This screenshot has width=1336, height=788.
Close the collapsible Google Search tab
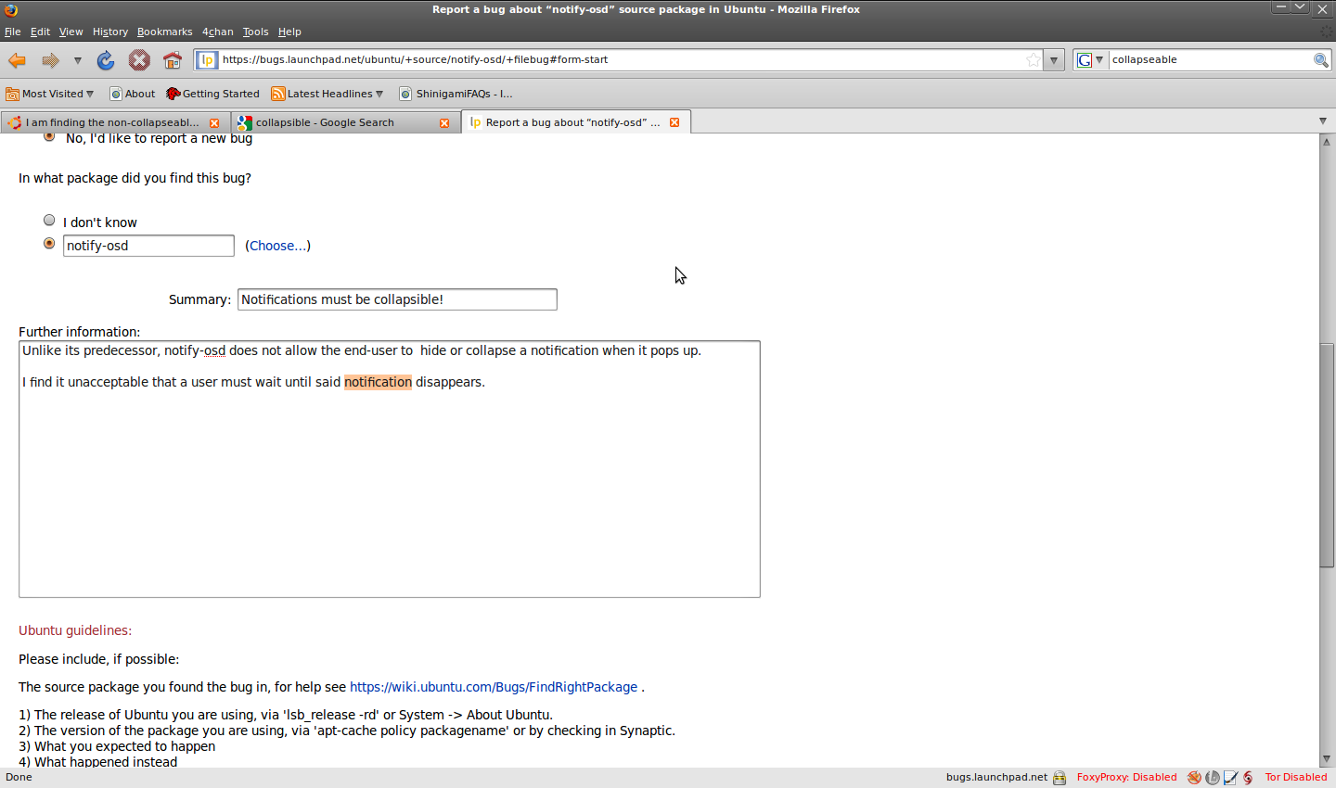coord(444,122)
